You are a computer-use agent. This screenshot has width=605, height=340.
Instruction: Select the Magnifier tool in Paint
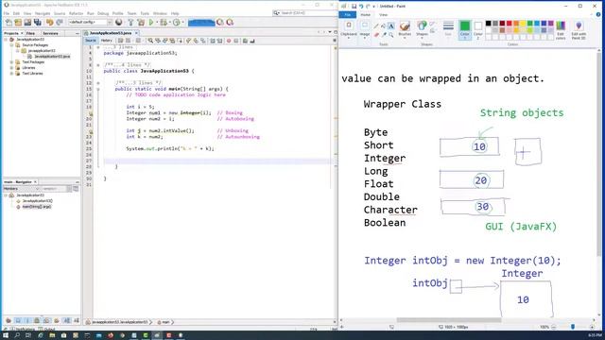tap(391, 35)
